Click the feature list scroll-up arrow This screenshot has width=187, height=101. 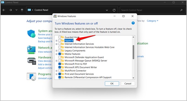pyautogui.click(x=133, y=37)
